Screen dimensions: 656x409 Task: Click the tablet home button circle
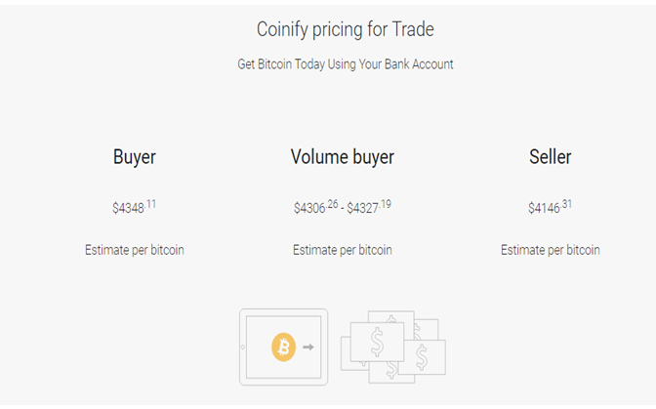pos(243,348)
